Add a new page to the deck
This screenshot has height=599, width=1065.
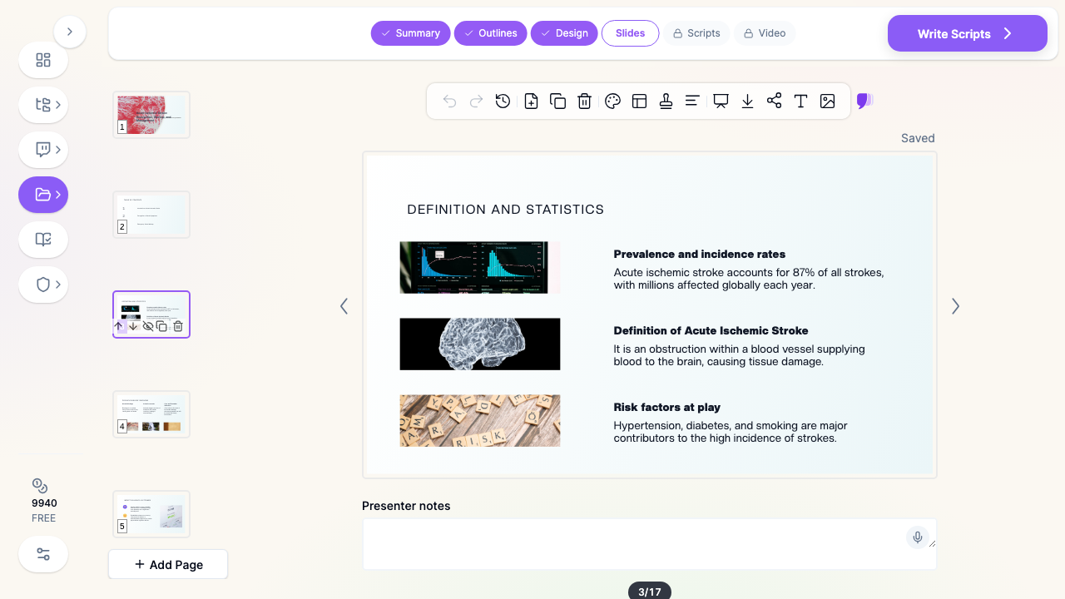pos(168,564)
